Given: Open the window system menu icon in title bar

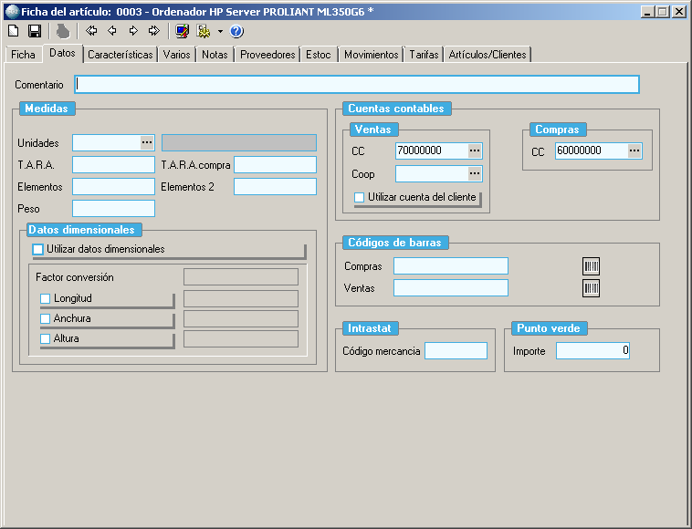Looking at the screenshot, I should tap(12, 12).
